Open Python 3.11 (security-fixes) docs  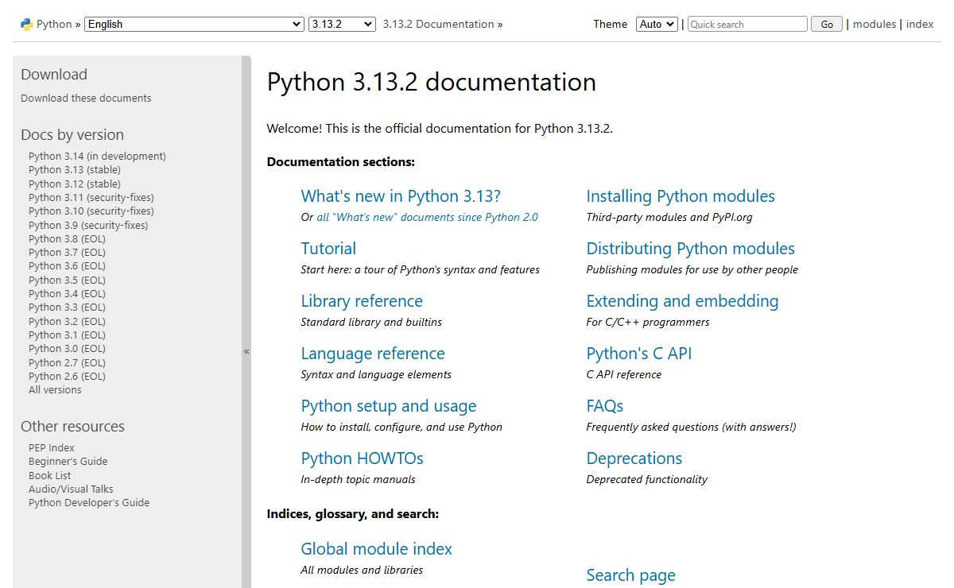click(x=91, y=197)
